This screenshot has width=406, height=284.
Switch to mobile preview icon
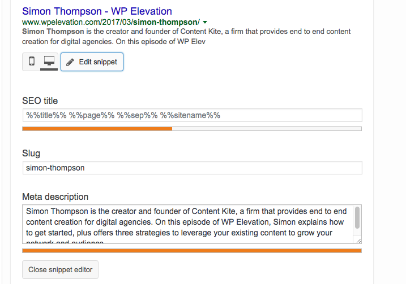(32, 62)
